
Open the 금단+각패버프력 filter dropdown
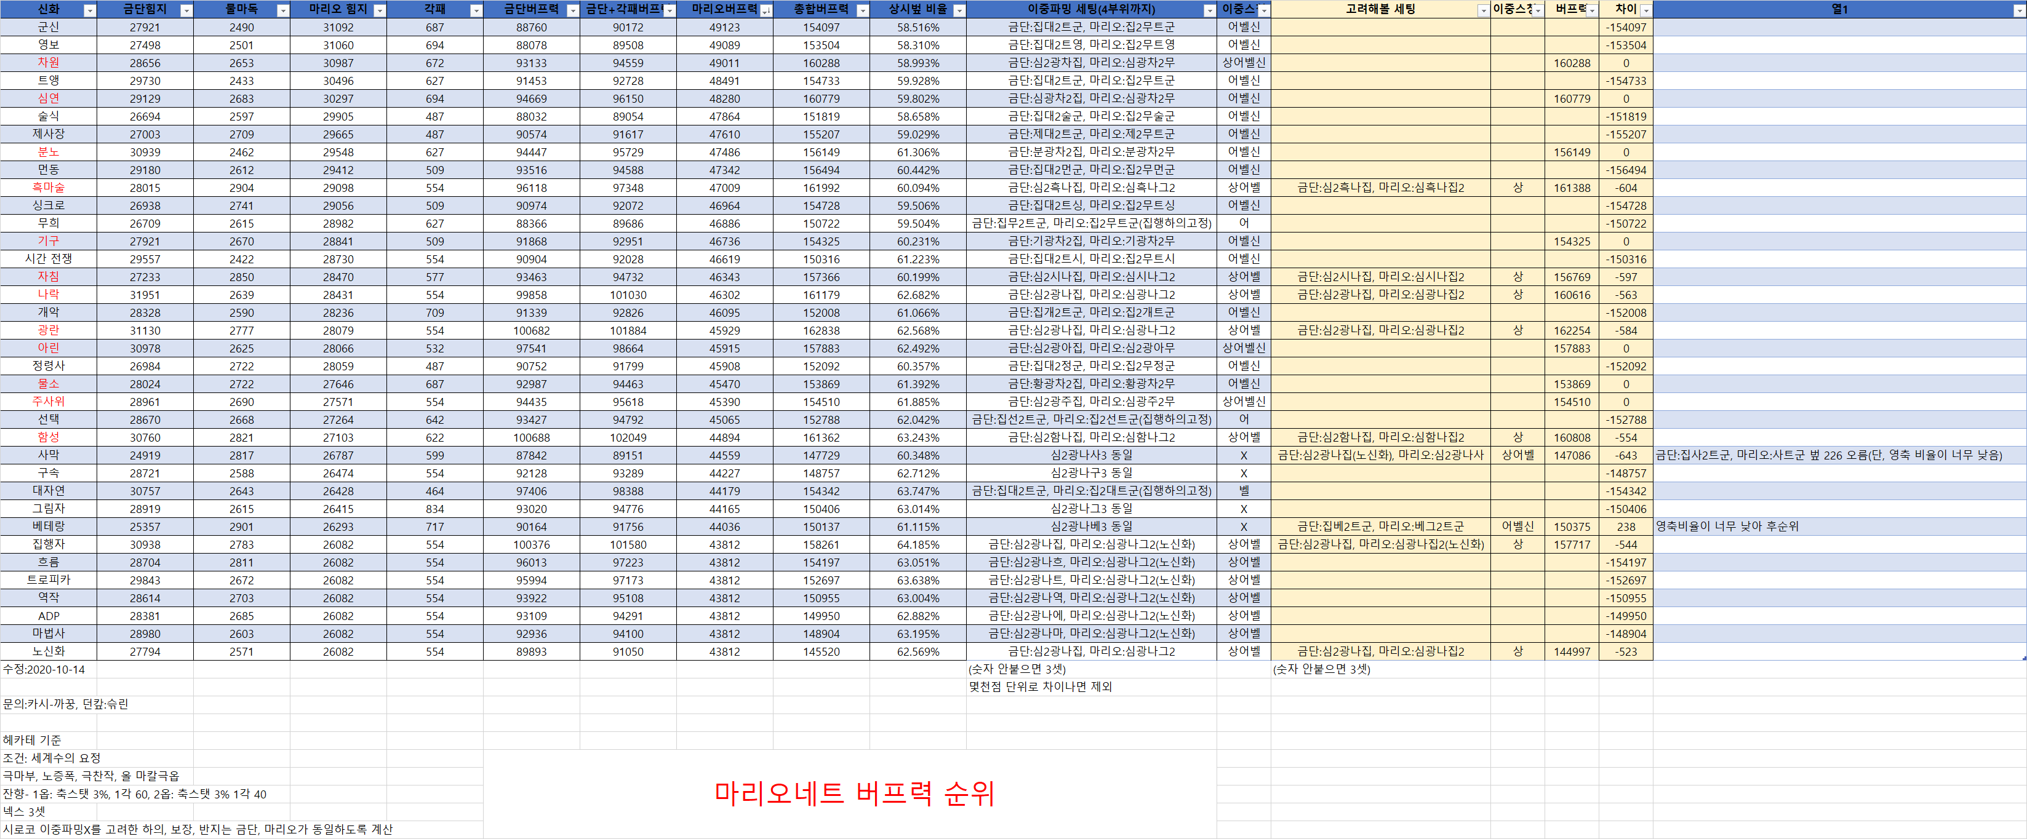[670, 10]
